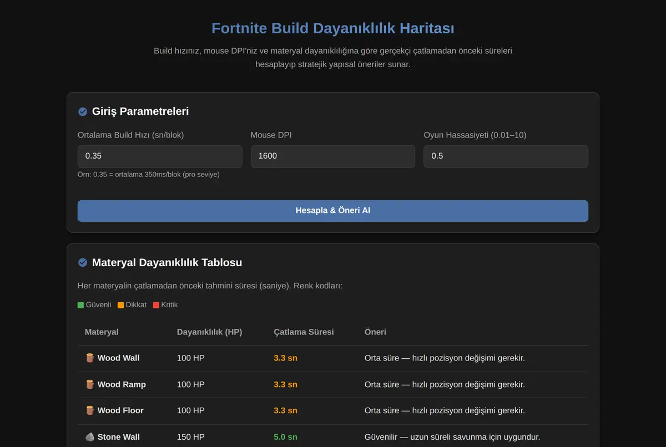Click the Dayanıklılık (HP) column header
666x447 pixels.
(209, 332)
